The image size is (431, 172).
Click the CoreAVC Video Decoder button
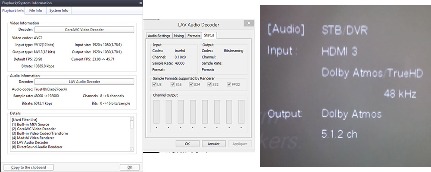84,30
